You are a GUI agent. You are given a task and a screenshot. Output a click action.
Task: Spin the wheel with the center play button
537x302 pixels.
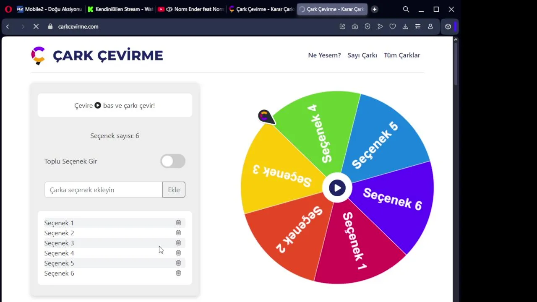[337, 188]
